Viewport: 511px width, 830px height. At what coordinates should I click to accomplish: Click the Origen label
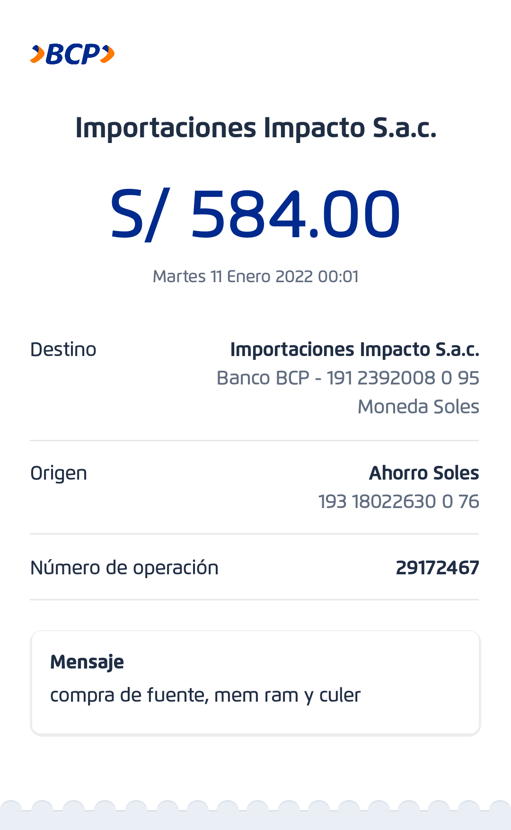tap(59, 473)
